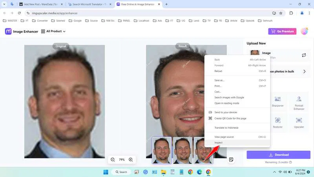The image size is (314, 177).
Task: Expand the photos in bulk chevron
Action: point(305,72)
